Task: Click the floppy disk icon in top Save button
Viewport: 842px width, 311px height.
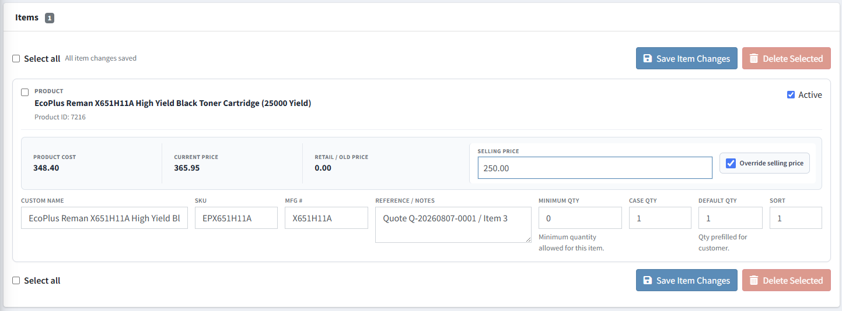Action: (x=647, y=58)
